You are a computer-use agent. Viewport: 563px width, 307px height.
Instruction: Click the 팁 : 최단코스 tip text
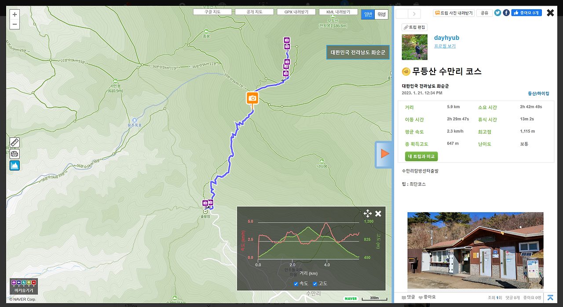414,184
